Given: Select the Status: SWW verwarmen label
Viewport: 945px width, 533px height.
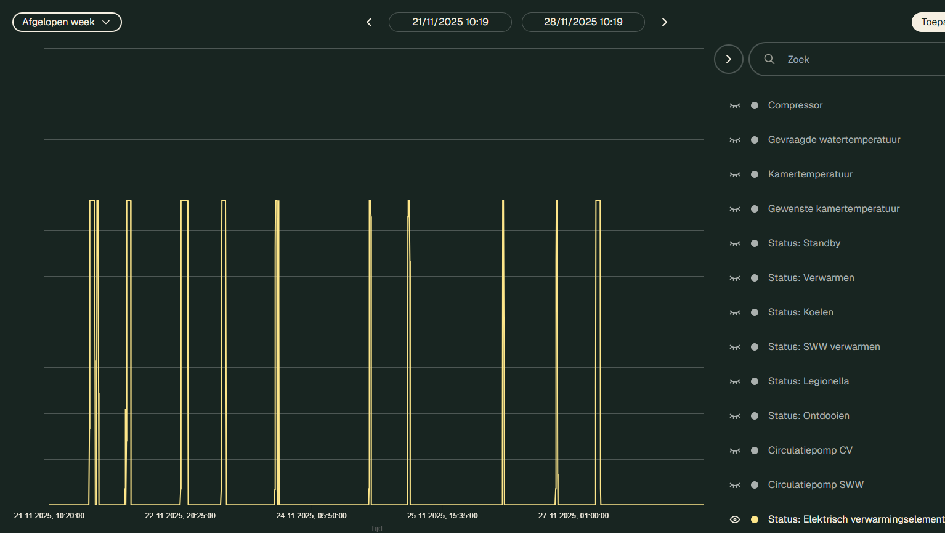Looking at the screenshot, I should 824,347.
